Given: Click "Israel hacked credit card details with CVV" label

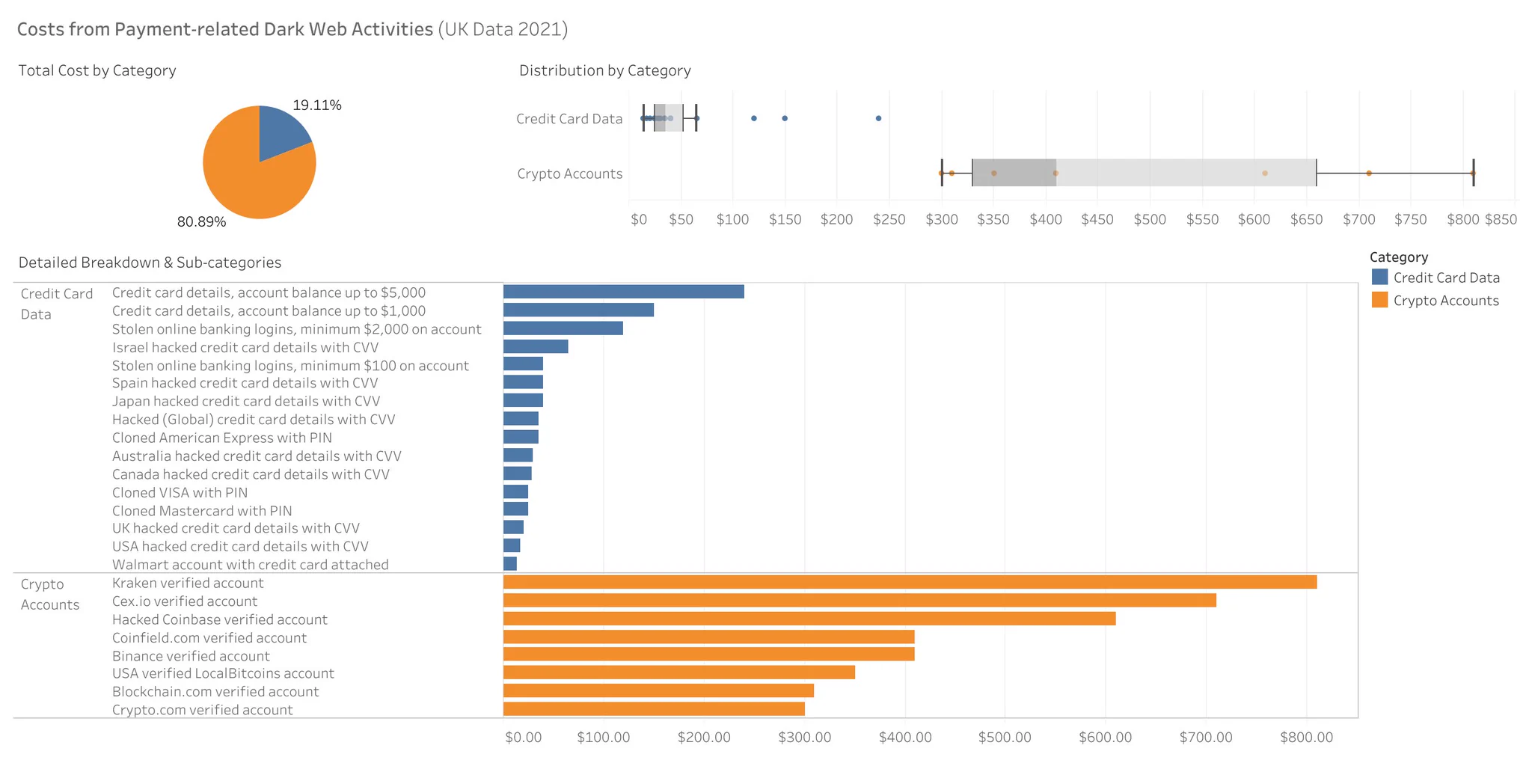Looking at the screenshot, I should pos(245,347).
